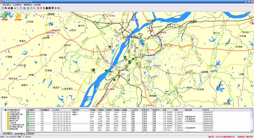
Task: Switch to the 信息列表 tab
Action: pos(30,134)
